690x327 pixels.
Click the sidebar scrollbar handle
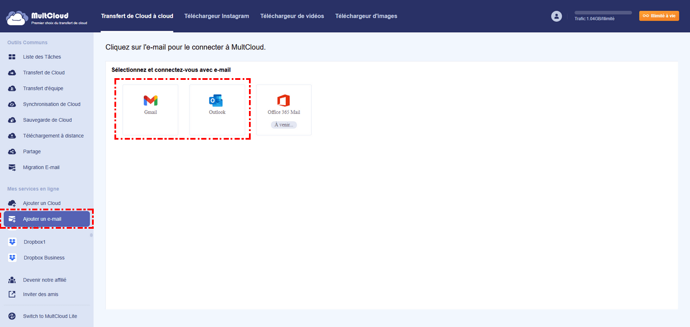91,235
